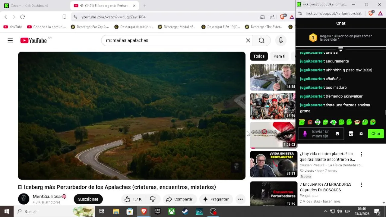Expand the Kick chat leaderboard handle

[x=341, y=49]
